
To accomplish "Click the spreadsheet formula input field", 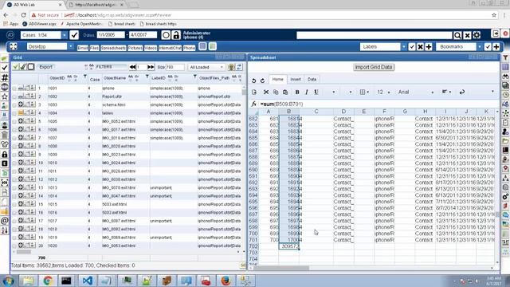I will click(x=377, y=104).
